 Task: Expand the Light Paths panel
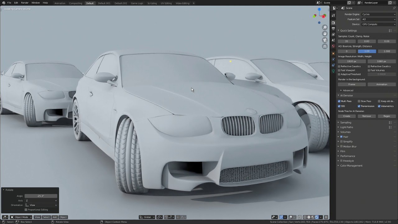click(346, 127)
